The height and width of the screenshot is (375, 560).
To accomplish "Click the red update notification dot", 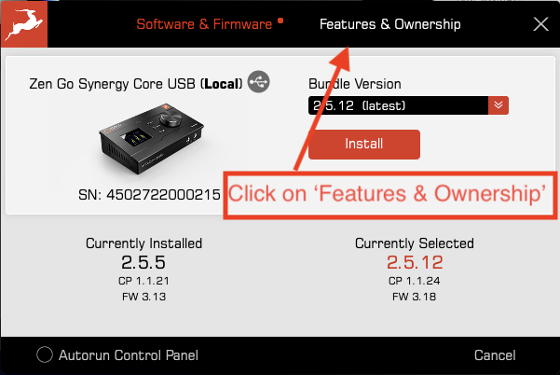I will pyautogui.click(x=280, y=21).
